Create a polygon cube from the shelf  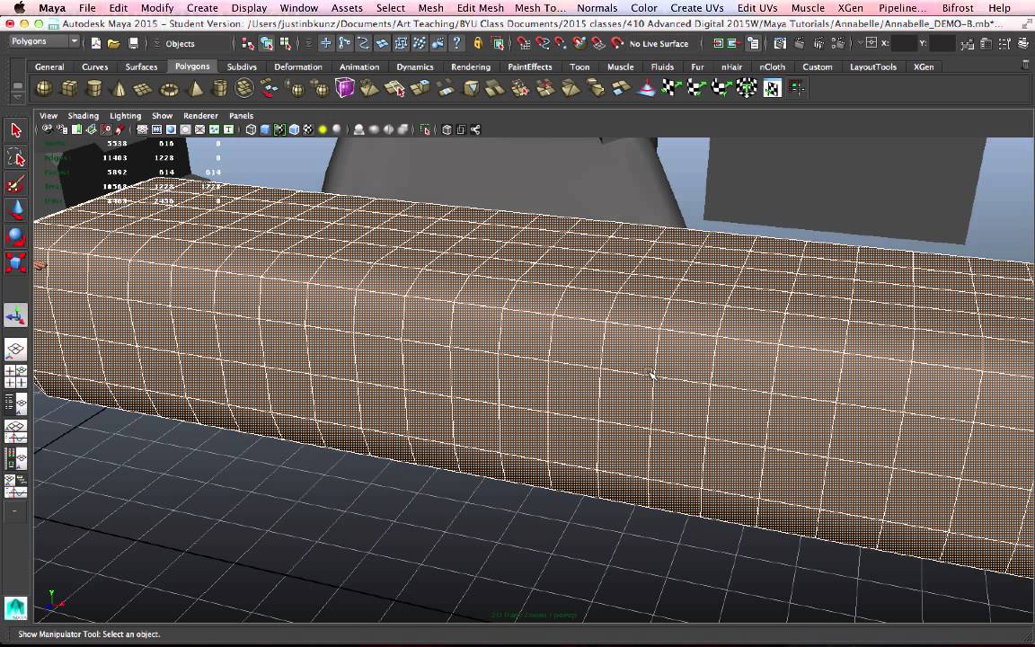(69, 88)
